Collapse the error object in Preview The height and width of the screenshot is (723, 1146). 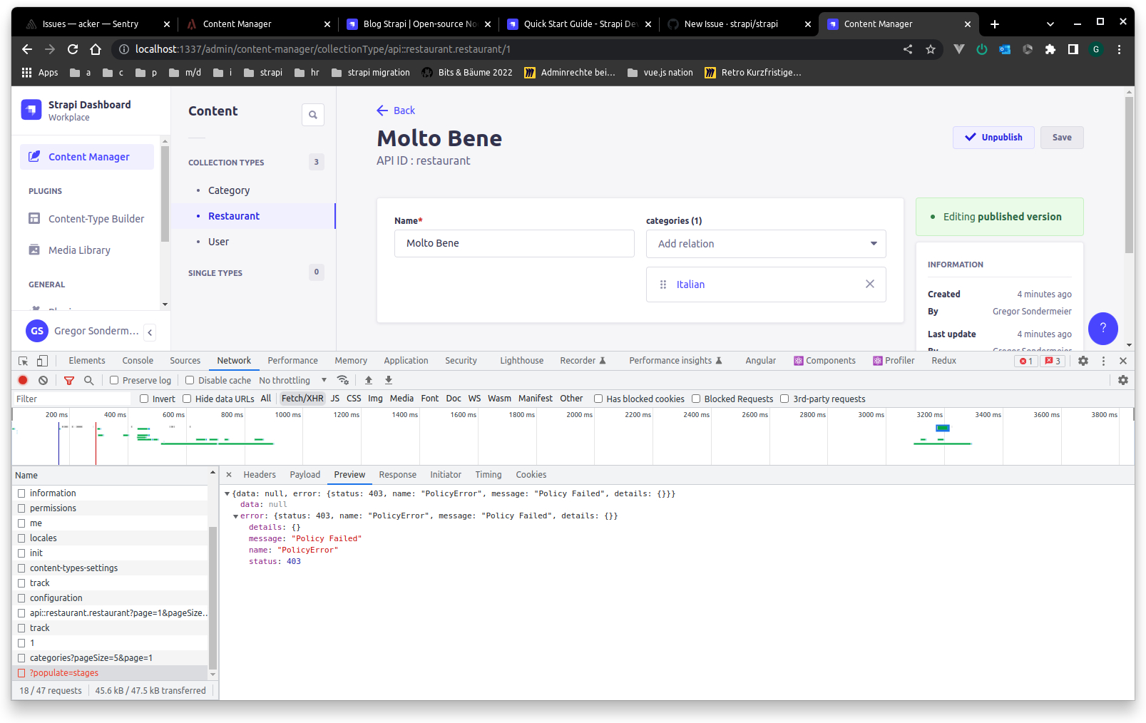click(x=236, y=516)
